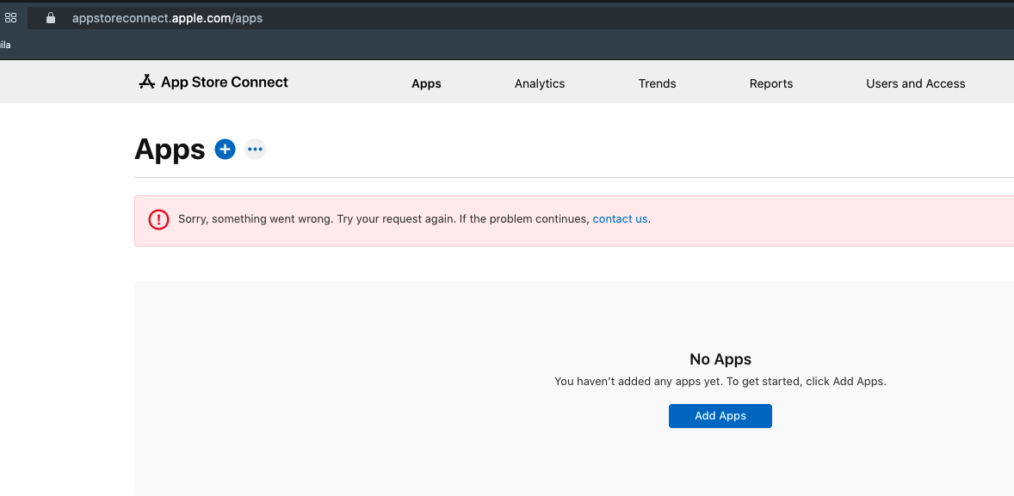Click the partially visible "ila" bookmark
This screenshot has height=496, width=1014.
5,45
